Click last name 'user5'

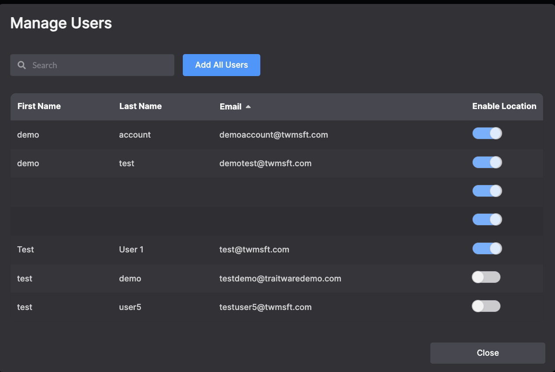pyautogui.click(x=130, y=307)
